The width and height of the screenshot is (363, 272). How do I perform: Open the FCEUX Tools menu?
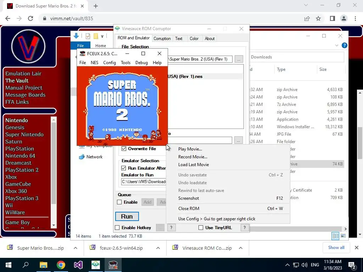point(126,63)
